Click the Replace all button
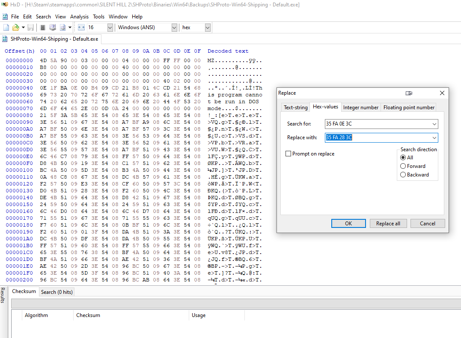 (388, 223)
